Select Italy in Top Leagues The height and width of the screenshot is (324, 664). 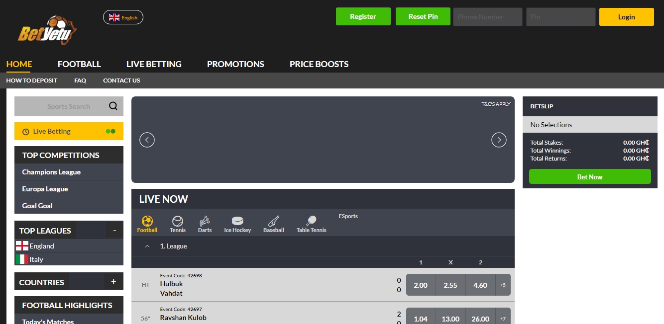pyautogui.click(x=69, y=259)
